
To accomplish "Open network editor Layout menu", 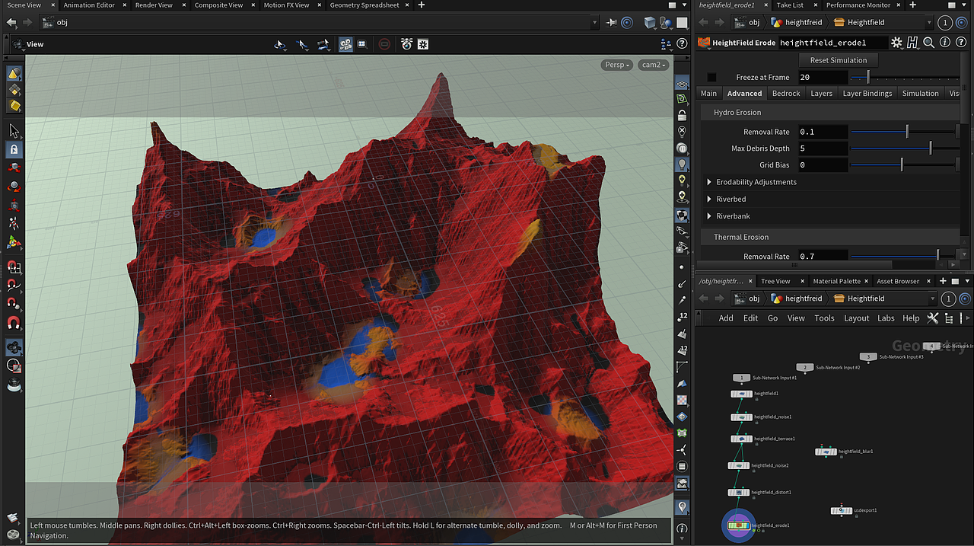I will pos(856,318).
